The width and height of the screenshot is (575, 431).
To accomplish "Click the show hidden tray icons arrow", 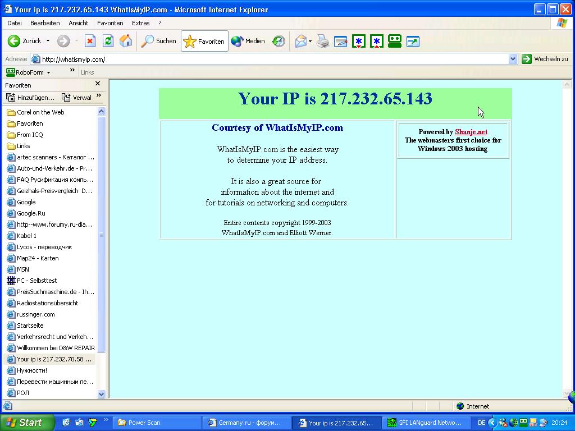I will [492, 423].
